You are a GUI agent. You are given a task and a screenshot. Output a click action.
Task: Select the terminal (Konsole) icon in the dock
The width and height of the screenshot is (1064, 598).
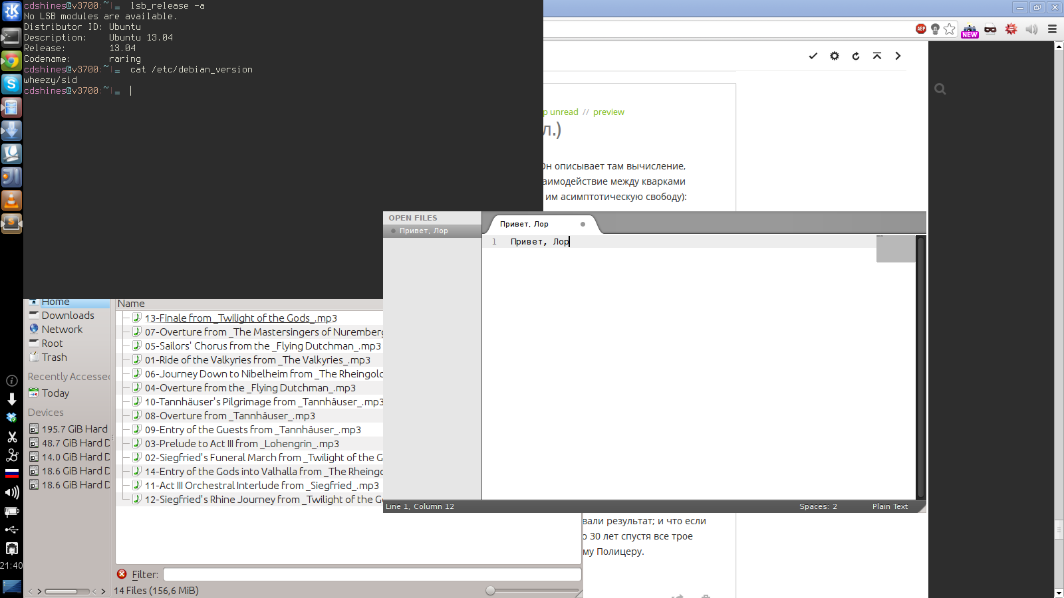(11, 37)
